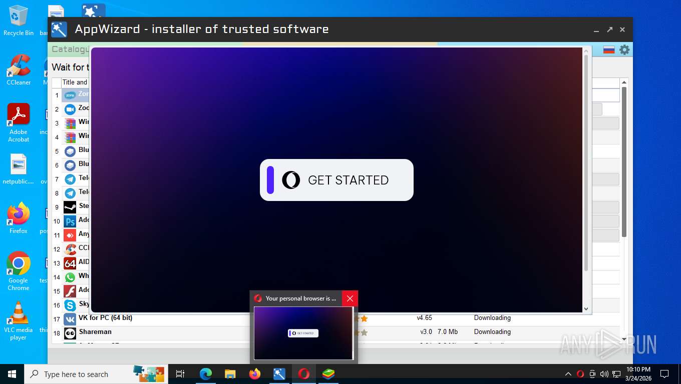Viewport: 681px width, 384px height.
Task: Click the Shareman icon in row 18
Action: point(70,333)
